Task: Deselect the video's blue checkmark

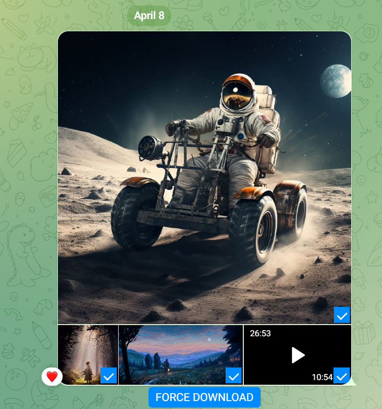Action: [342, 377]
